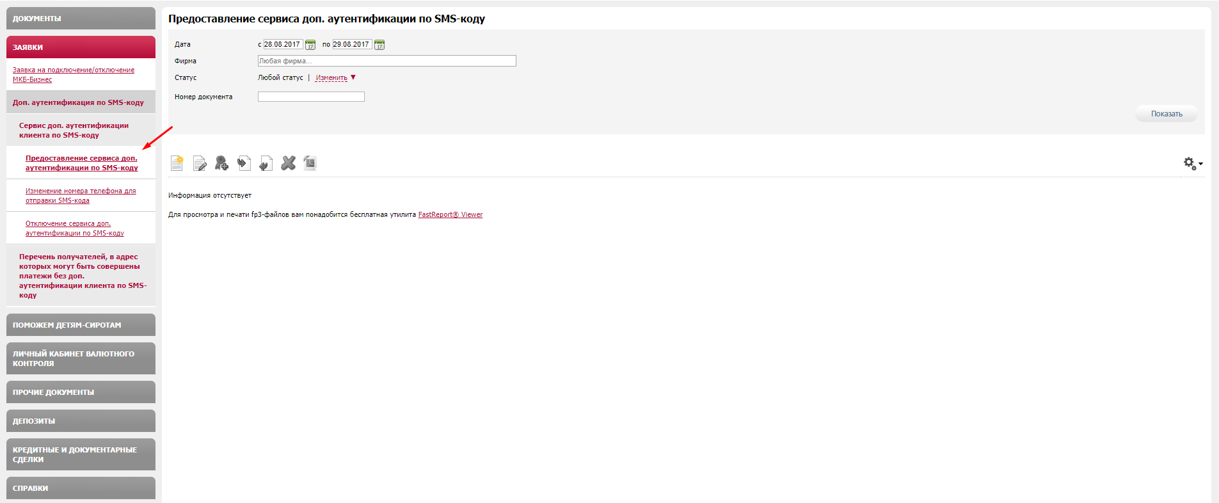Click the sign document seal icon
Screen dimensions: 1219x503
coord(221,163)
